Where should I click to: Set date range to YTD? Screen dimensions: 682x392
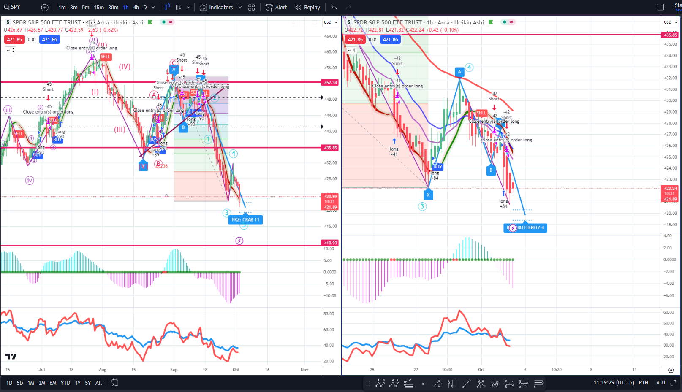pos(65,383)
